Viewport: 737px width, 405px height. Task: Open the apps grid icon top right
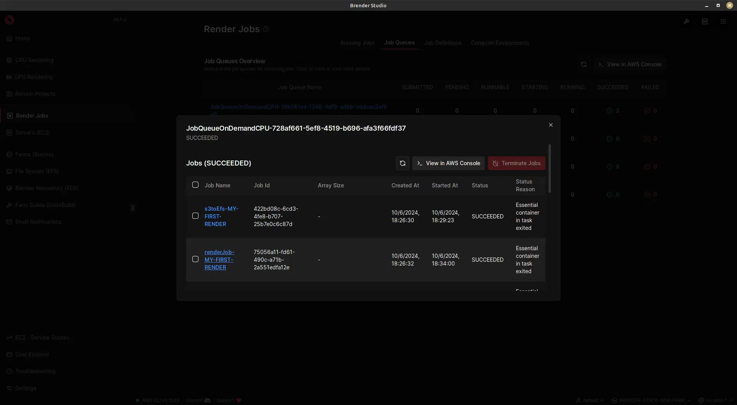723,21
